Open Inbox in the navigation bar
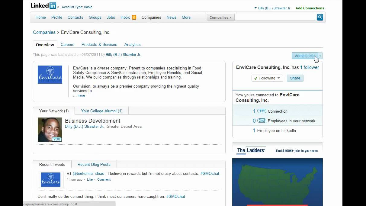 [125, 18]
